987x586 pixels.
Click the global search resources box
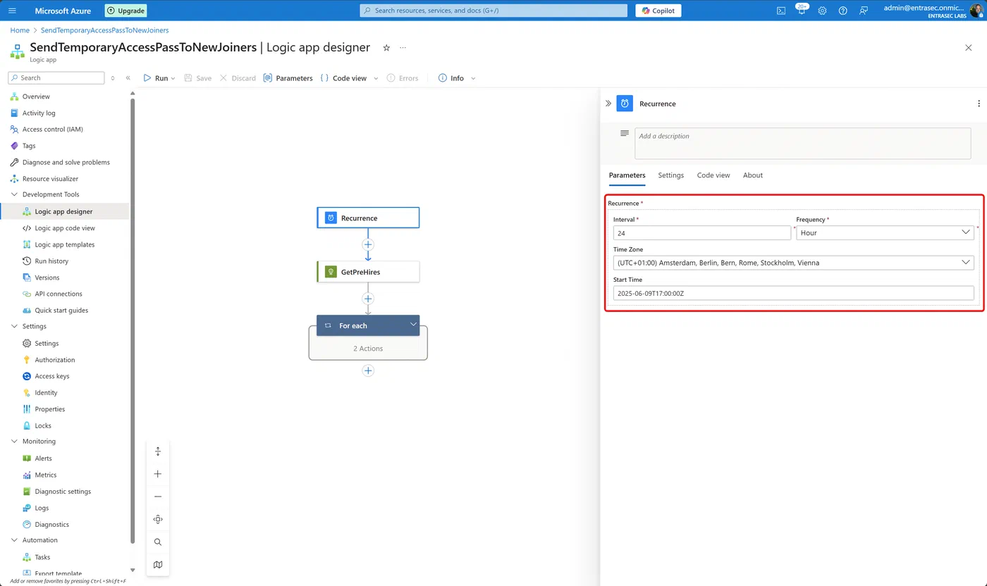click(493, 11)
